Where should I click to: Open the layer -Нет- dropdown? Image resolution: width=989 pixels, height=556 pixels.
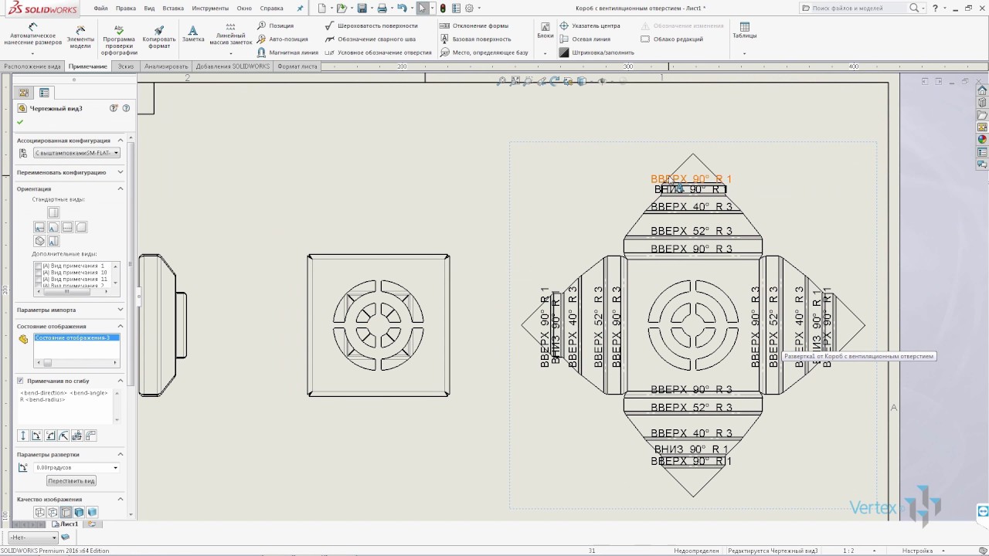(x=32, y=537)
